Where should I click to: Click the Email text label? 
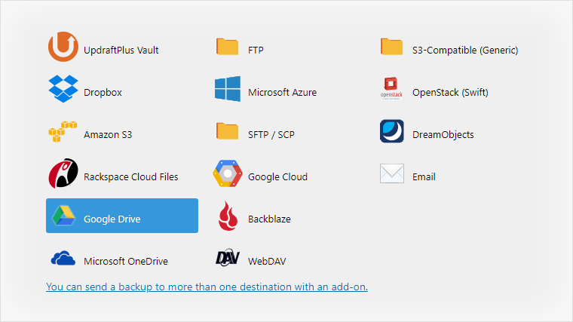point(424,177)
